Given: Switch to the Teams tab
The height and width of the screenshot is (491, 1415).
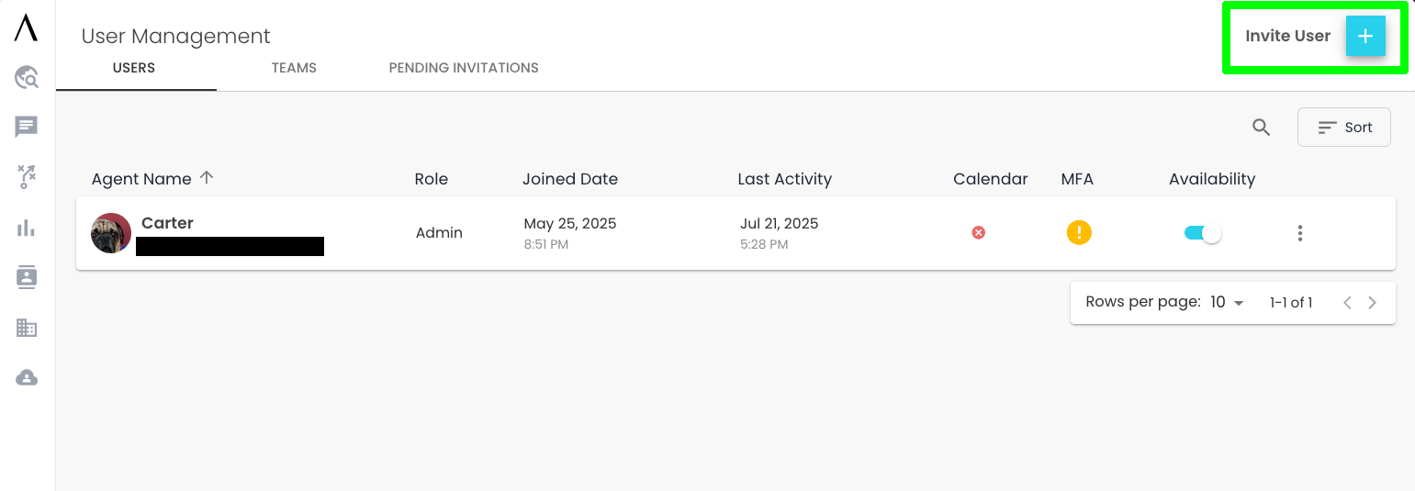Looking at the screenshot, I should click(294, 68).
